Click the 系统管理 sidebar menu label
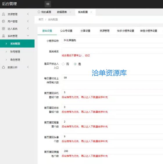163x164 pixels. (x=12, y=36)
